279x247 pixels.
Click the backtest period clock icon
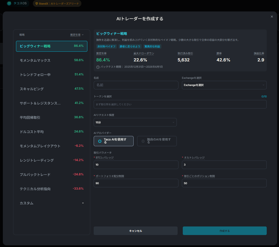[98, 67]
